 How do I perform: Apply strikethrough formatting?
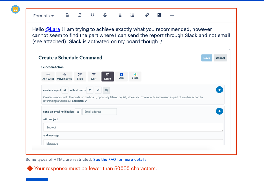pos(105,15)
